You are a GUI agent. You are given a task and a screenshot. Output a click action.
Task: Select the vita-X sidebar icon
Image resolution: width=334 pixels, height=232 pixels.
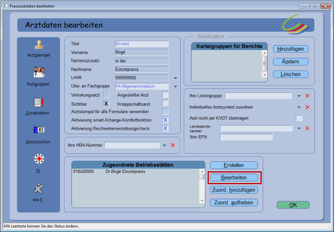[38, 189]
